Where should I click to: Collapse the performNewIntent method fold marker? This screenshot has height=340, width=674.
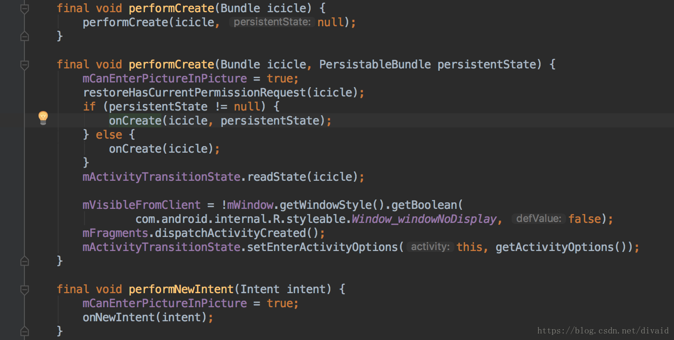click(x=25, y=289)
